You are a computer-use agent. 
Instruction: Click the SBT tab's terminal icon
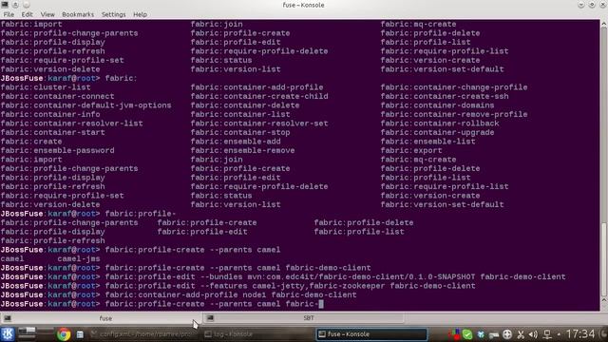point(210,318)
